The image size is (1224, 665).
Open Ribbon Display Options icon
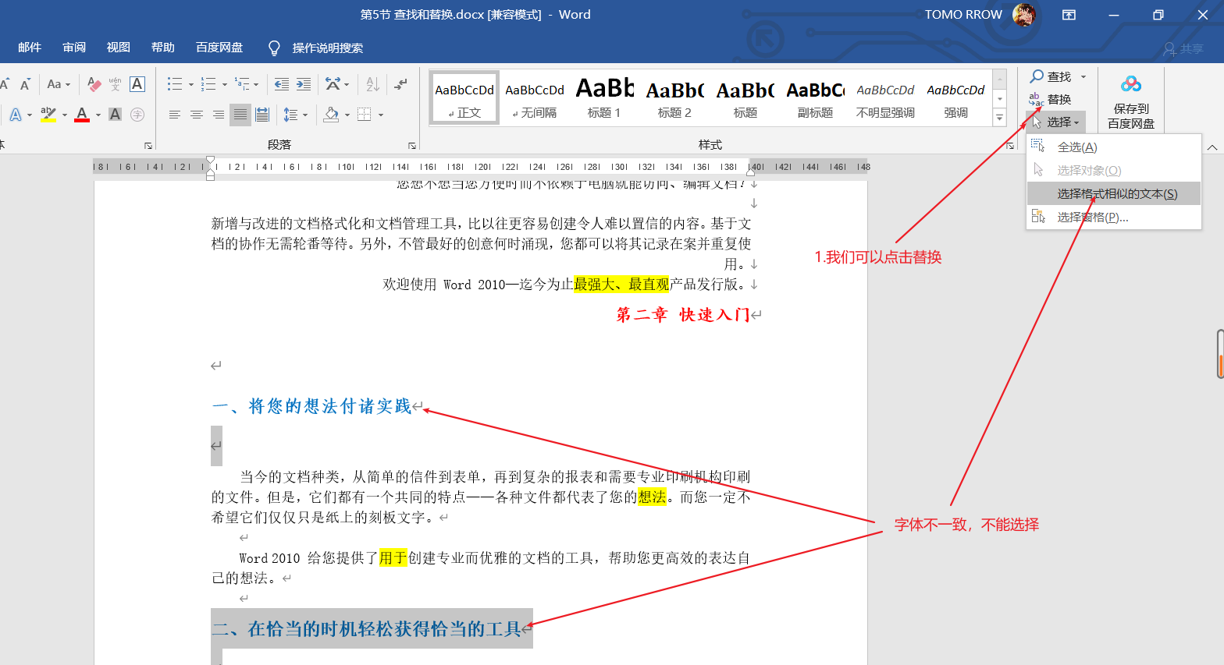[x=1069, y=15]
